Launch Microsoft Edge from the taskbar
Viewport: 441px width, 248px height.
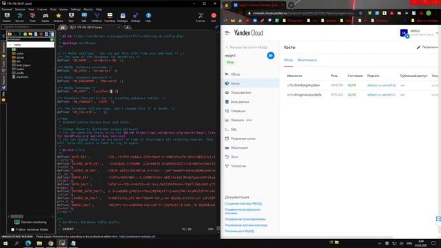coord(28,243)
